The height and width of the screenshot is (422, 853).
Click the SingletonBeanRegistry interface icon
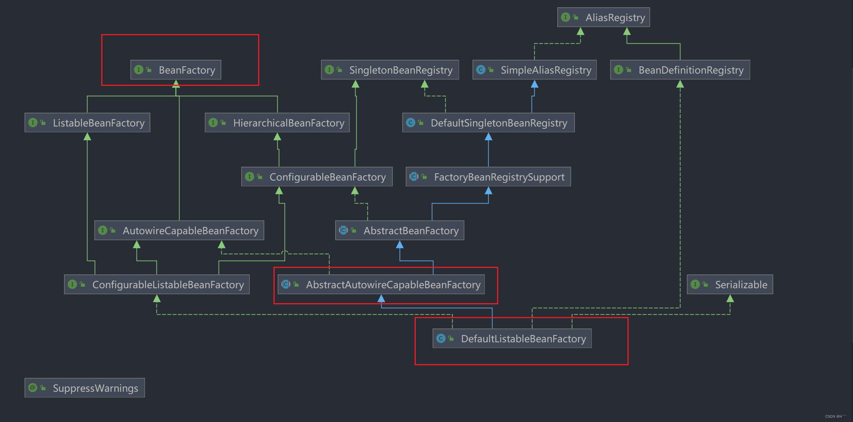pyautogui.click(x=329, y=70)
